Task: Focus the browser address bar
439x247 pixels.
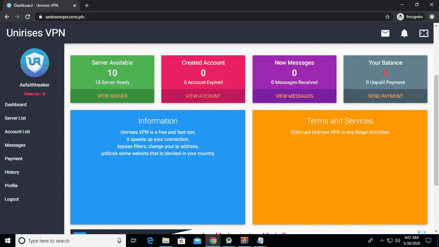Action: tap(213, 17)
